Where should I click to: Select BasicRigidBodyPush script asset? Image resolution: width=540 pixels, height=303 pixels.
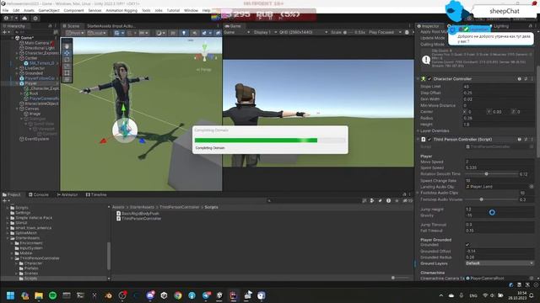pyautogui.click(x=138, y=213)
